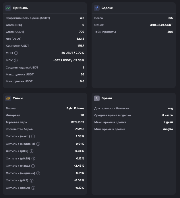Click the 319503.04 USDT volume value
180x198 pixels.
[161, 25]
